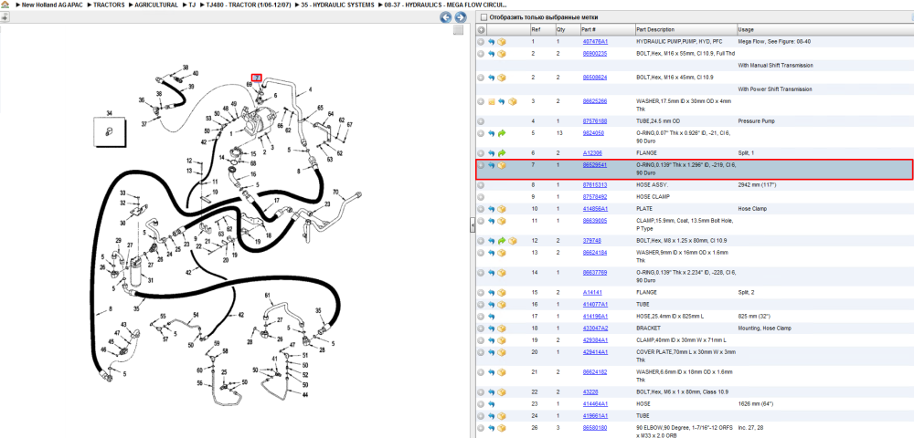Toggle the selection circle for part A14141
The width and height of the screenshot is (914, 438).
click(x=481, y=293)
